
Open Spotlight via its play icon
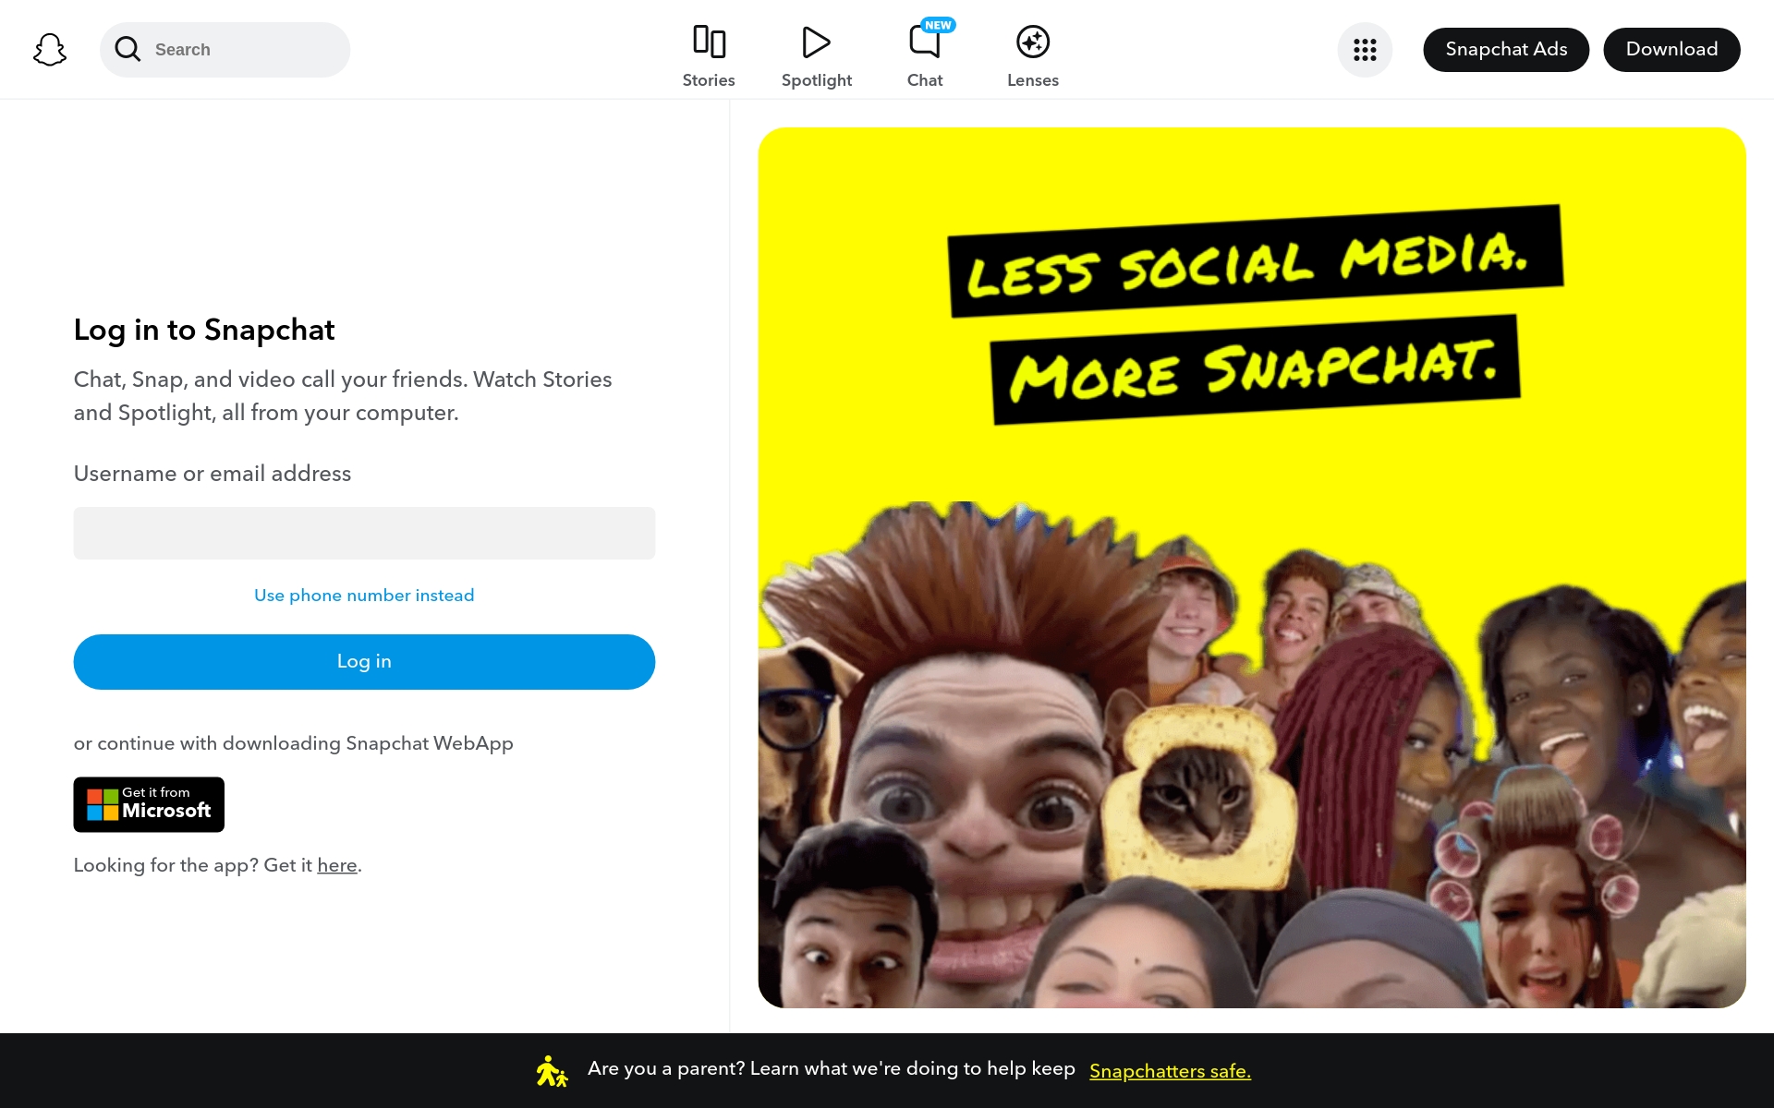click(816, 42)
